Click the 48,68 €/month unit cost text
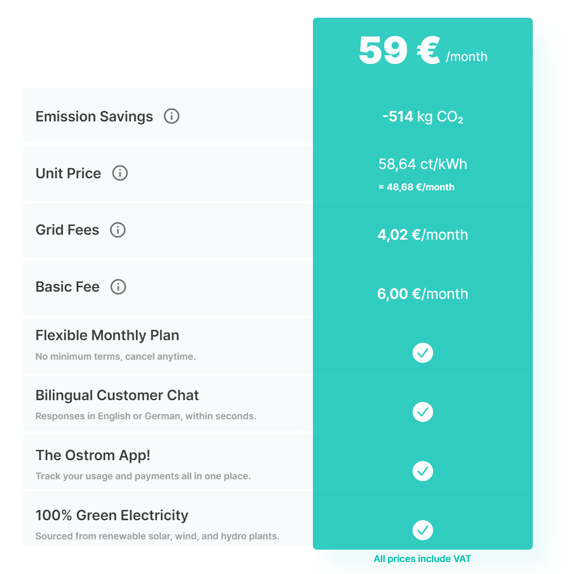This screenshot has width=574, height=574. (417, 187)
